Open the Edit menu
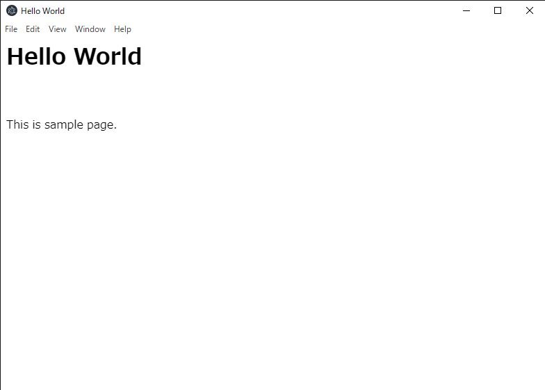The height and width of the screenshot is (390, 545). [33, 29]
